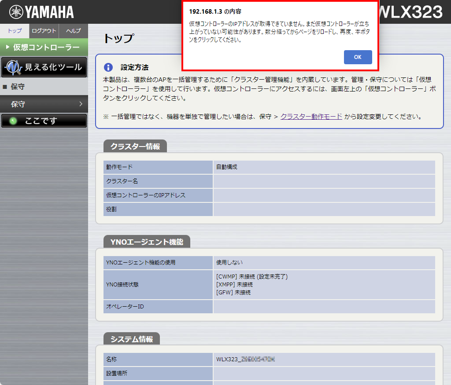Expand 保守 using its chevron arrow
This screenshot has width=451, height=385.
80,104
